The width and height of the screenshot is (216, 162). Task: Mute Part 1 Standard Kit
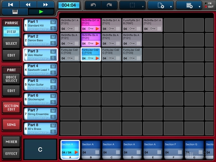[x=53, y=22]
